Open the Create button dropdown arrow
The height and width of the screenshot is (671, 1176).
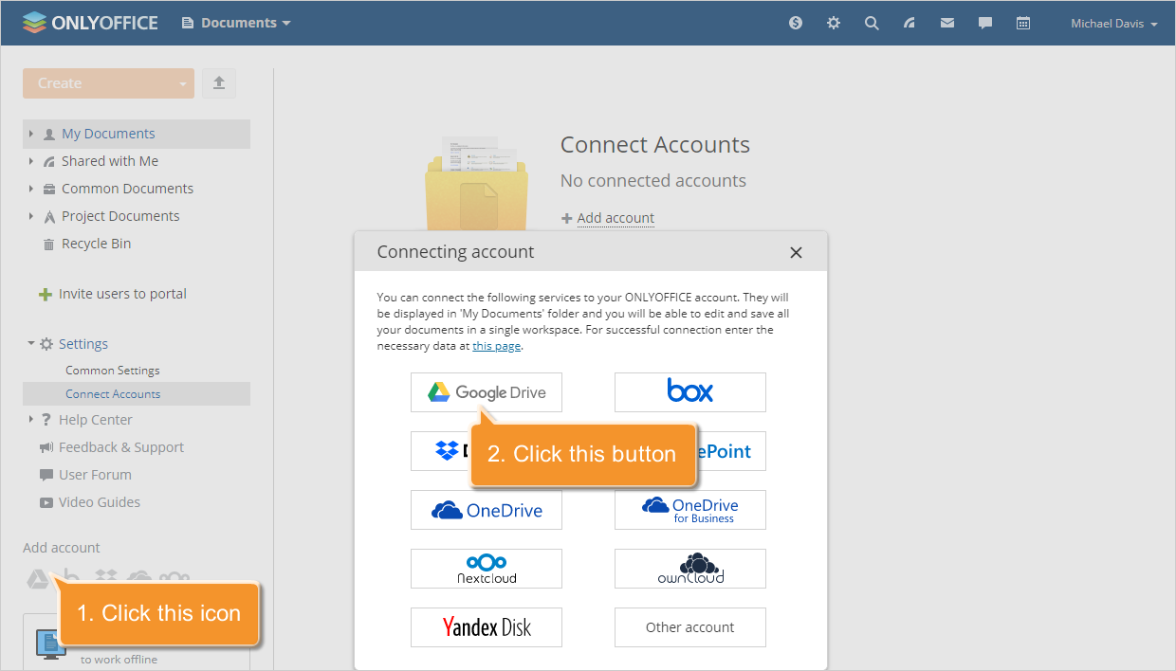(183, 82)
